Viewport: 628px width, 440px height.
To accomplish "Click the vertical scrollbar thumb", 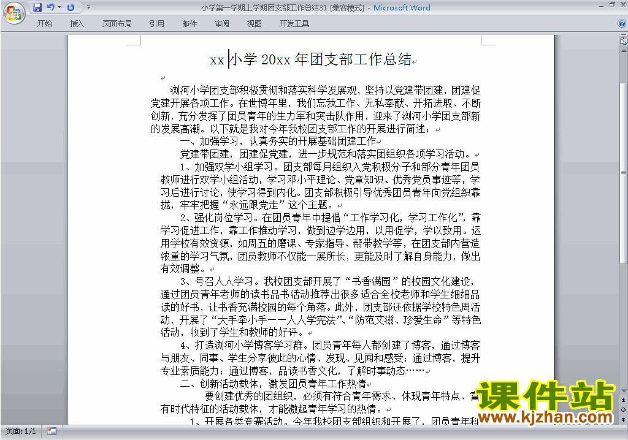I will (624, 173).
